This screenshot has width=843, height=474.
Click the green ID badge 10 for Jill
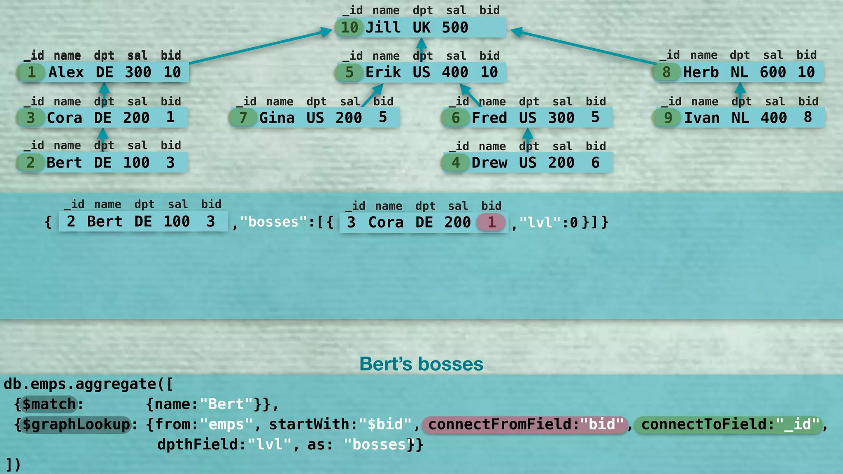(x=349, y=28)
